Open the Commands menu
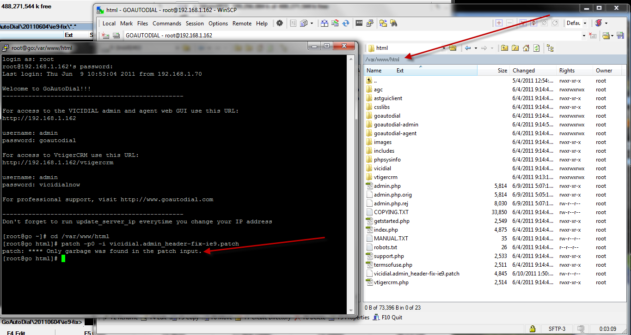The width and height of the screenshot is (631, 335). coord(167,23)
